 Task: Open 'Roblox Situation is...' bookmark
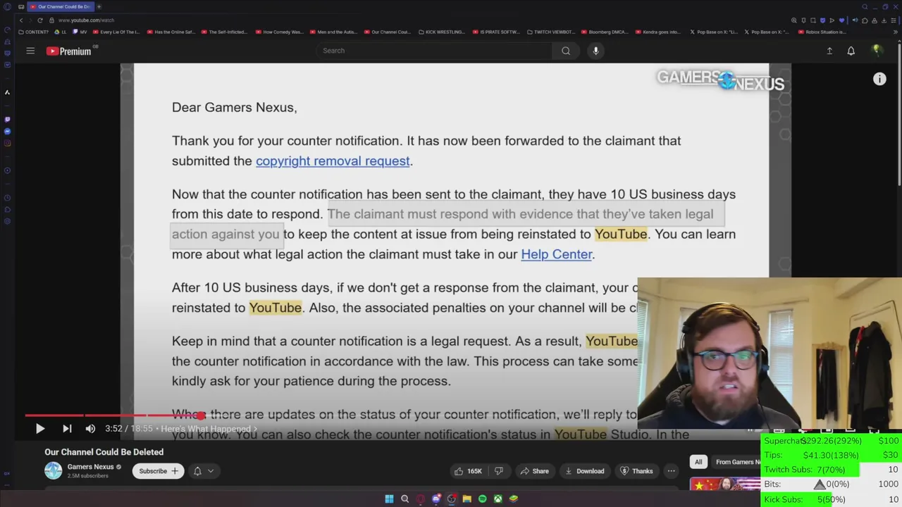point(822,32)
